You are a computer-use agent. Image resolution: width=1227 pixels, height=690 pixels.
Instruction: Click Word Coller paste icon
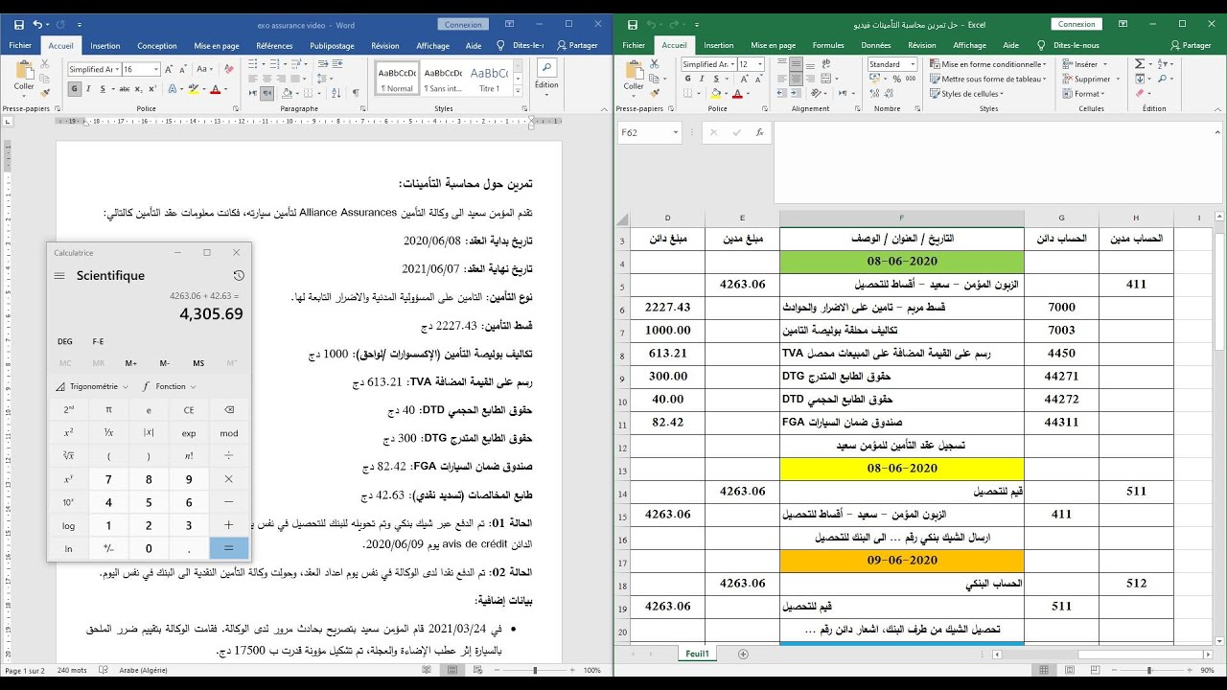pos(24,72)
